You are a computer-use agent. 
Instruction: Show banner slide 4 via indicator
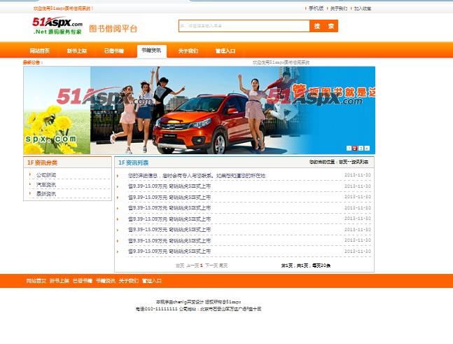[x=367, y=149]
